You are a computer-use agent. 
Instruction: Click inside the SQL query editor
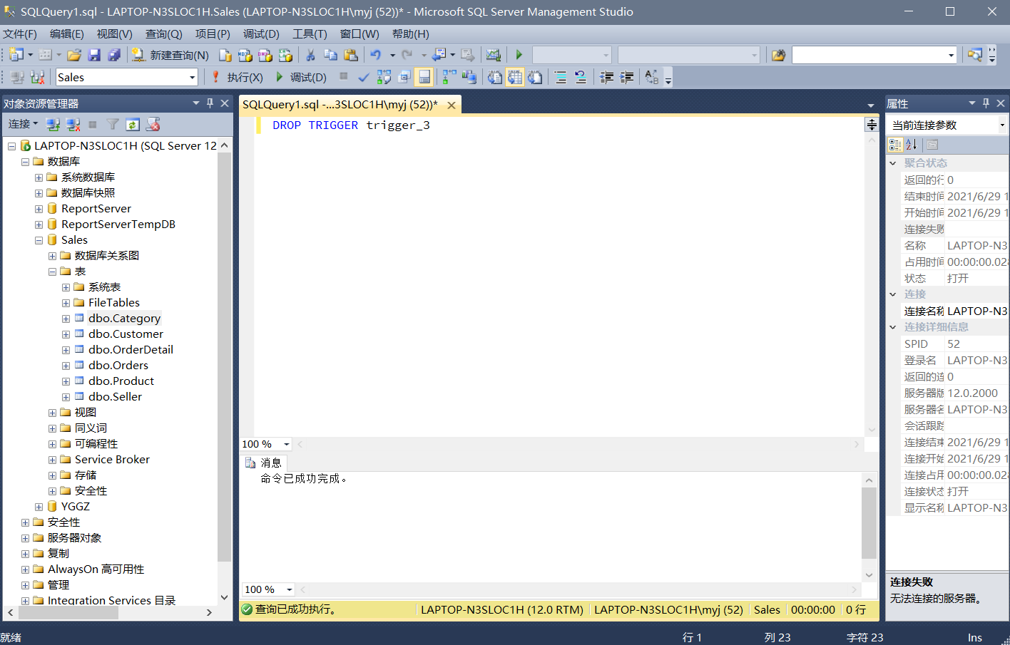(x=561, y=277)
